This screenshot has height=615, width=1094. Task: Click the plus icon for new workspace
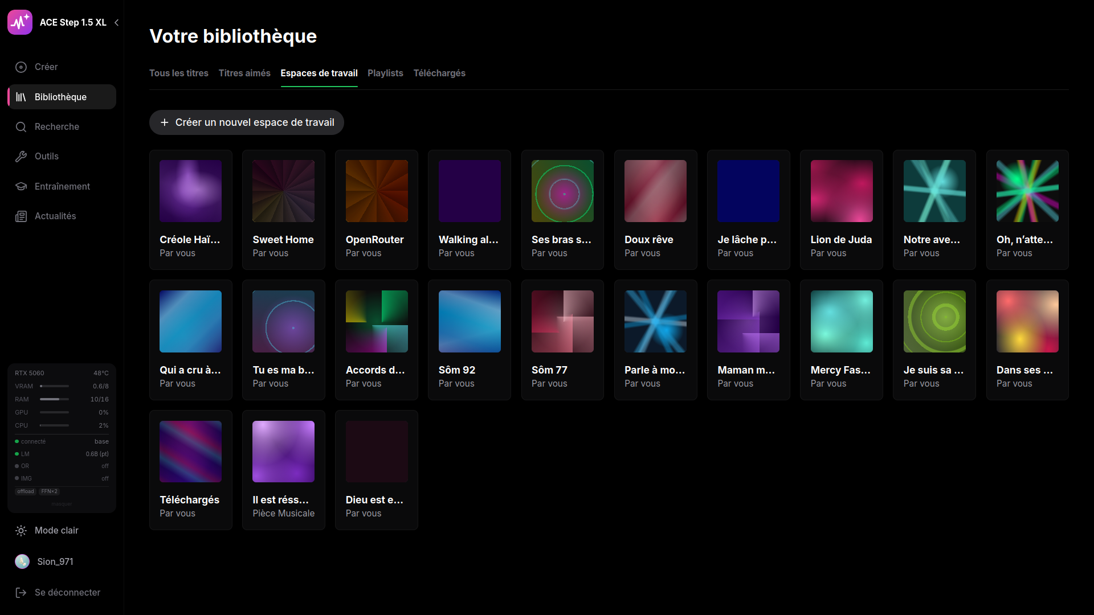click(x=165, y=122)
